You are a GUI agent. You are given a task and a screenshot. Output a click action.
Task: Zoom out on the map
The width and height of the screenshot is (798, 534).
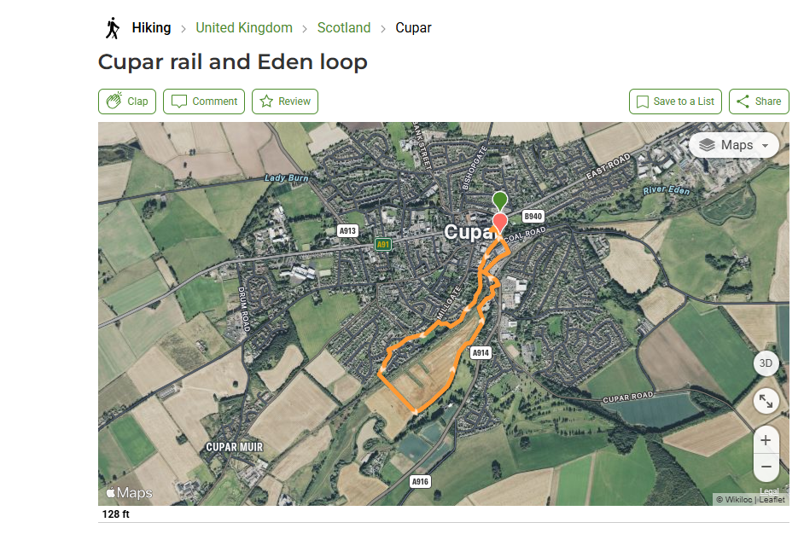point(766,467)
